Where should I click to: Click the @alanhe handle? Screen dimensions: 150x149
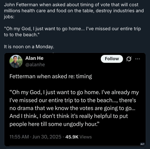coord(35,64)
